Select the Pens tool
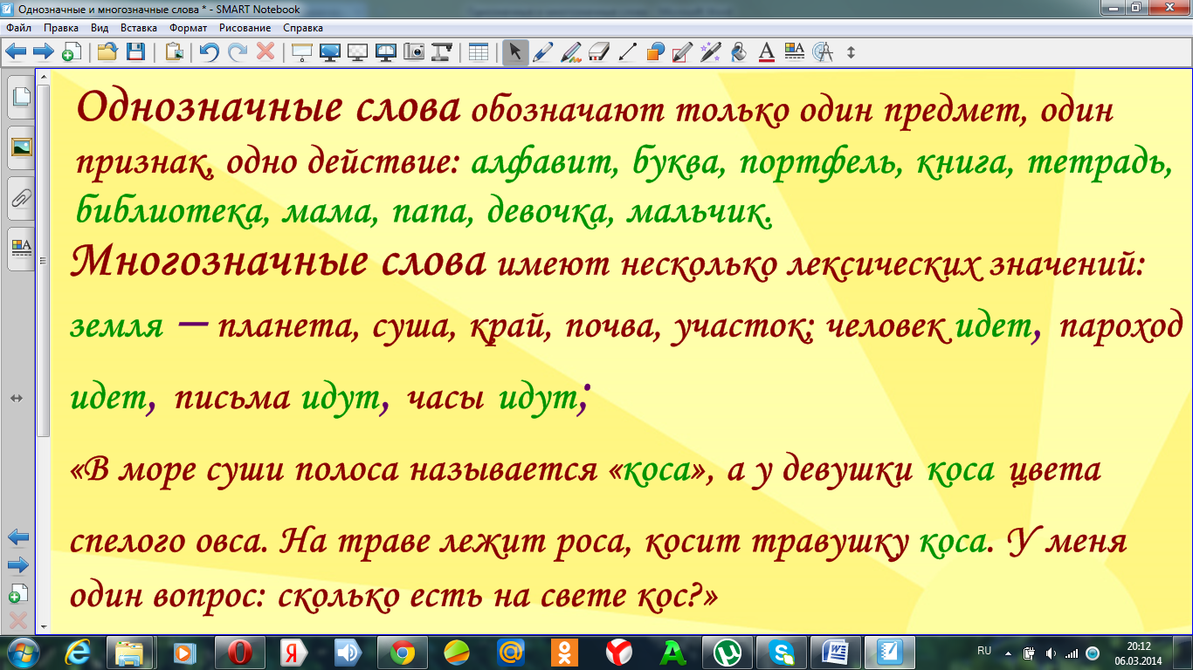 click(543, 52)
